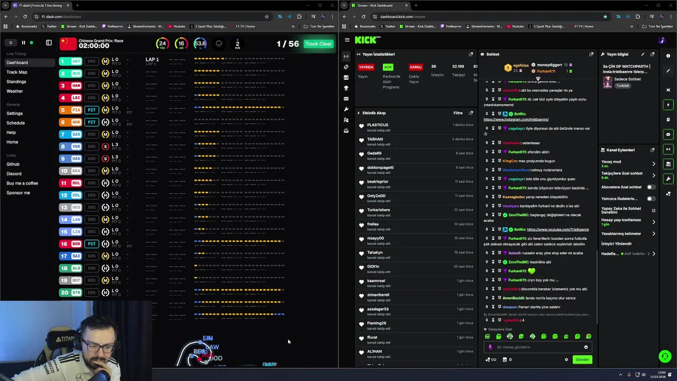This screenshot has height=381, width=677.
Task: Pop out the Sohbet chat panel
Action: tap(591, 54)
